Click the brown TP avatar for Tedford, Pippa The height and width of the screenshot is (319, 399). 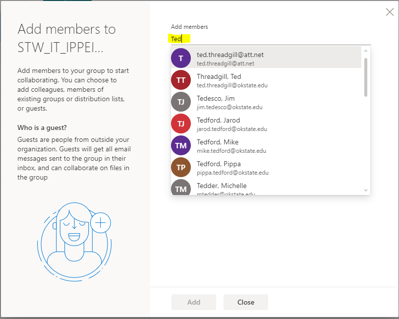[181, 167]
